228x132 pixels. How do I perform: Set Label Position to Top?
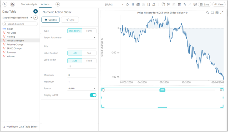(x=89, y=53)
